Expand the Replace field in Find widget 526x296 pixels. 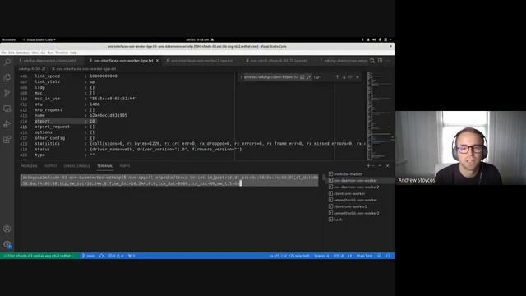click(241, 77)
